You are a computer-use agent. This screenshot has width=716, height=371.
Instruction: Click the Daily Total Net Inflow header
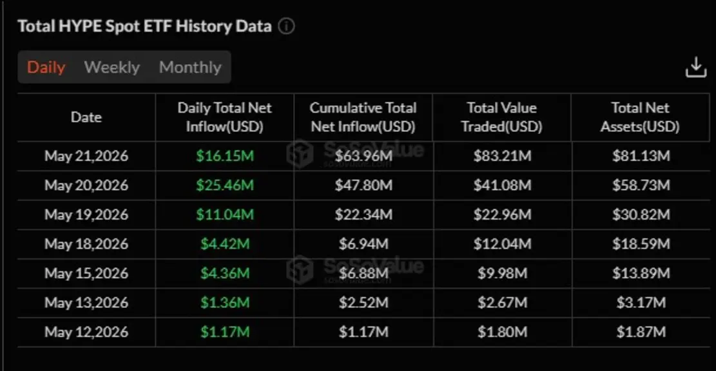(225, 117)
